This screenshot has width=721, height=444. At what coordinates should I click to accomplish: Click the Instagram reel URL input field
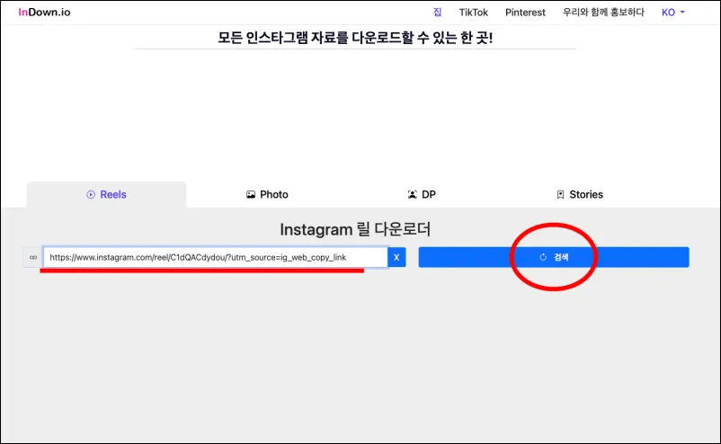point(215,257)
